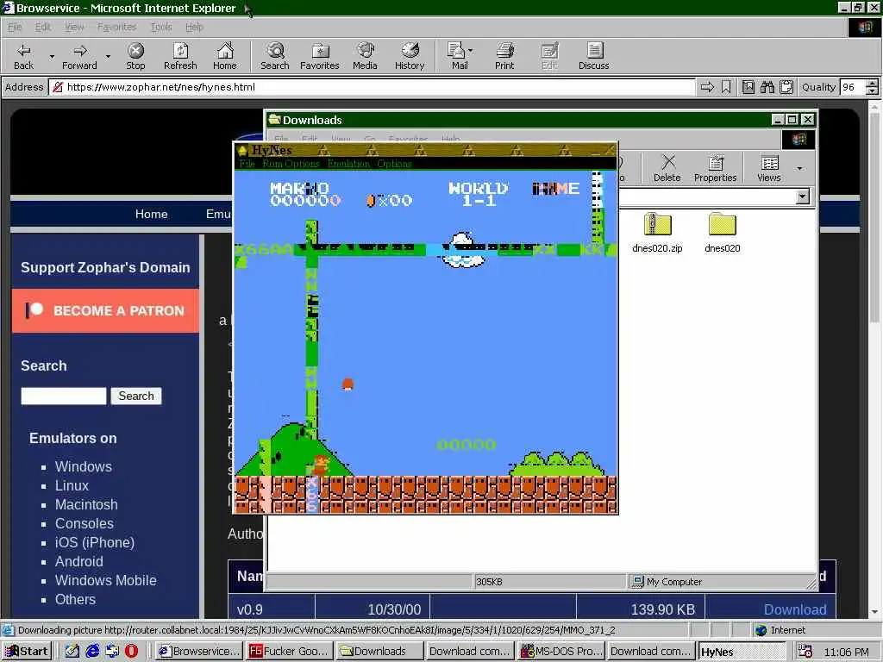Click the iOS (iPhone) link in sidebar
This screenshot has width=883, height=662.
coord(95,543)
